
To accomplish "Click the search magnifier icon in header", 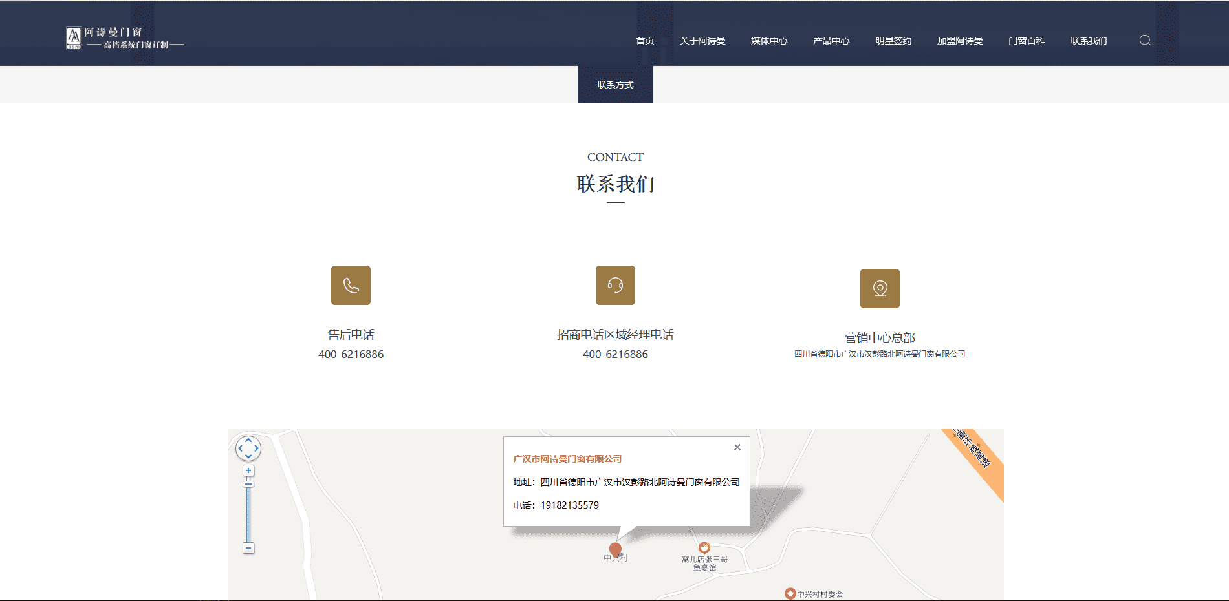I will pos(1145,40).
